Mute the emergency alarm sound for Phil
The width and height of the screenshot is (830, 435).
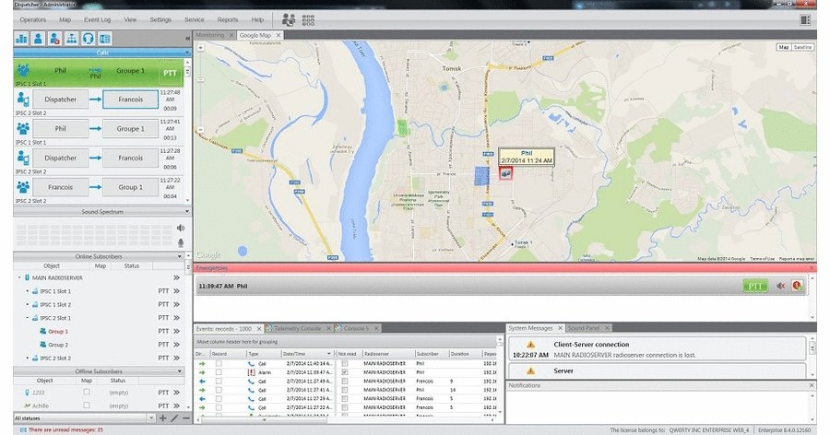pos(781,286)
